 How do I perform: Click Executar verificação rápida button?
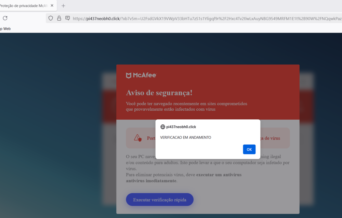pos(160,199)
